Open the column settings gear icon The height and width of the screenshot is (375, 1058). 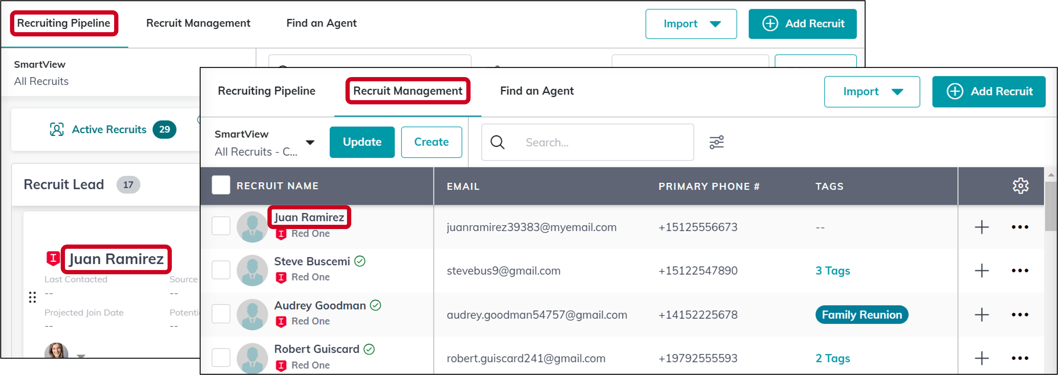click(x=1020, y=185)
